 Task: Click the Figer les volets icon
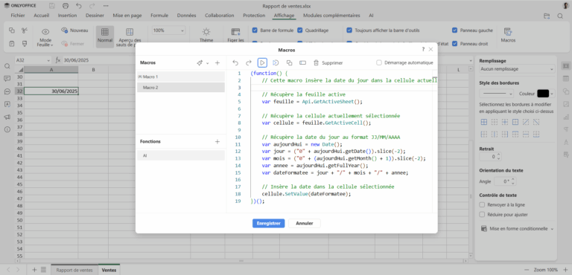point(235,32)
